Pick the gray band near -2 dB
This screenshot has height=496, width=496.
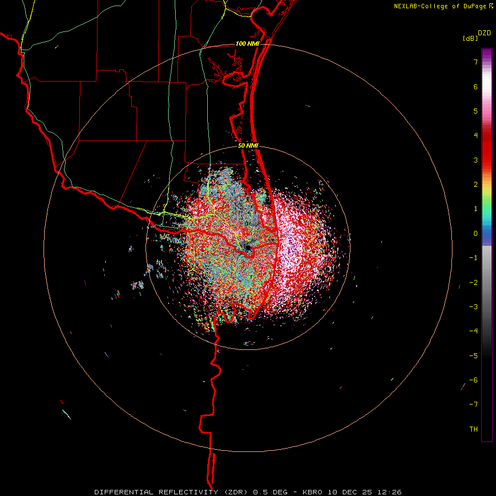tap(487, 283)
